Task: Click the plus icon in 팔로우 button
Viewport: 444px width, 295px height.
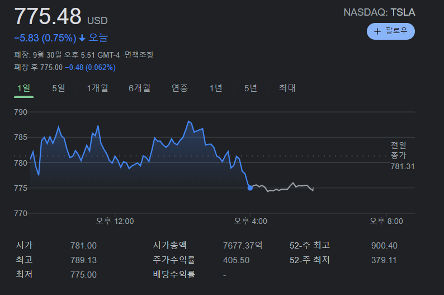Action: (377, 31)
